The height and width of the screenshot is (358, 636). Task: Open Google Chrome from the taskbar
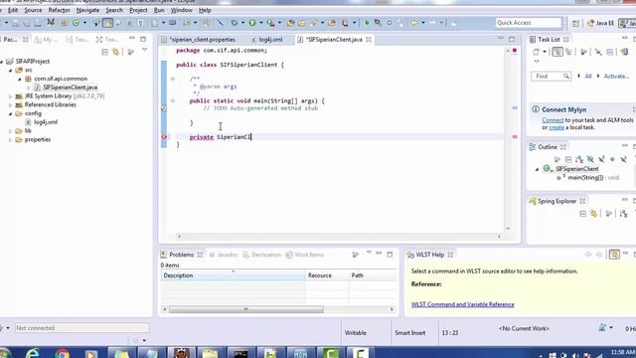63,354
